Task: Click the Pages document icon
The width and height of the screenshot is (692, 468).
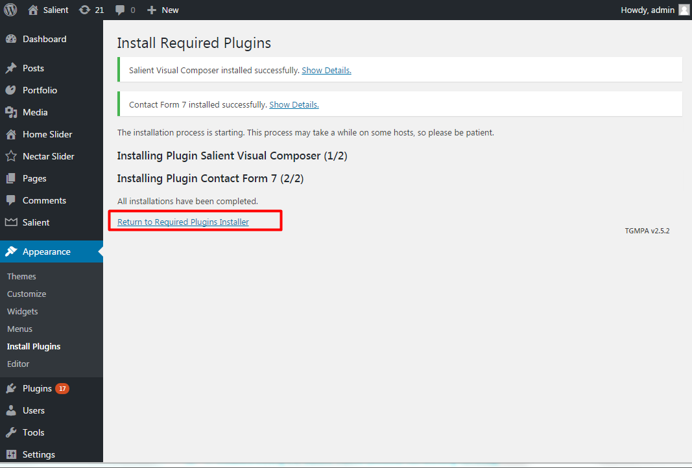Action: tap(11, 178)
